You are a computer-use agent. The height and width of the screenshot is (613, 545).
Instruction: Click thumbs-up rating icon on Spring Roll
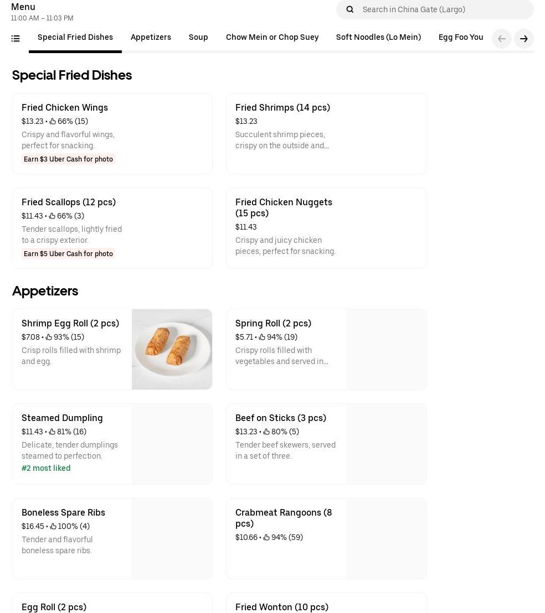[x=262, y=337]
